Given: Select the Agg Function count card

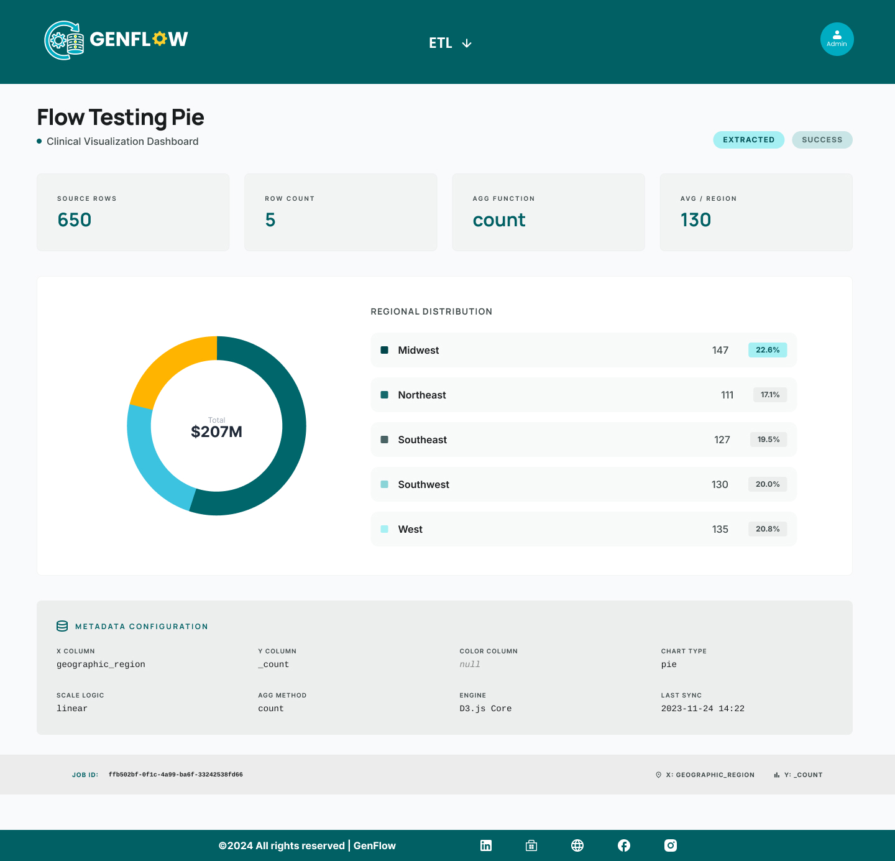Looking at the screenshot, I should [x=548, y=212].
